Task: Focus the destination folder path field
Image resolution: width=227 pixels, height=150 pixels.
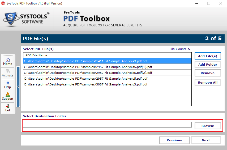Action: [107, 125]
